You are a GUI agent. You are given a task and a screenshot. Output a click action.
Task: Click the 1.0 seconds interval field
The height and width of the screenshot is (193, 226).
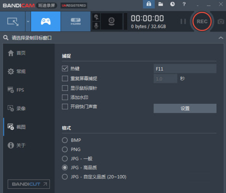click(x=165, y=79)
